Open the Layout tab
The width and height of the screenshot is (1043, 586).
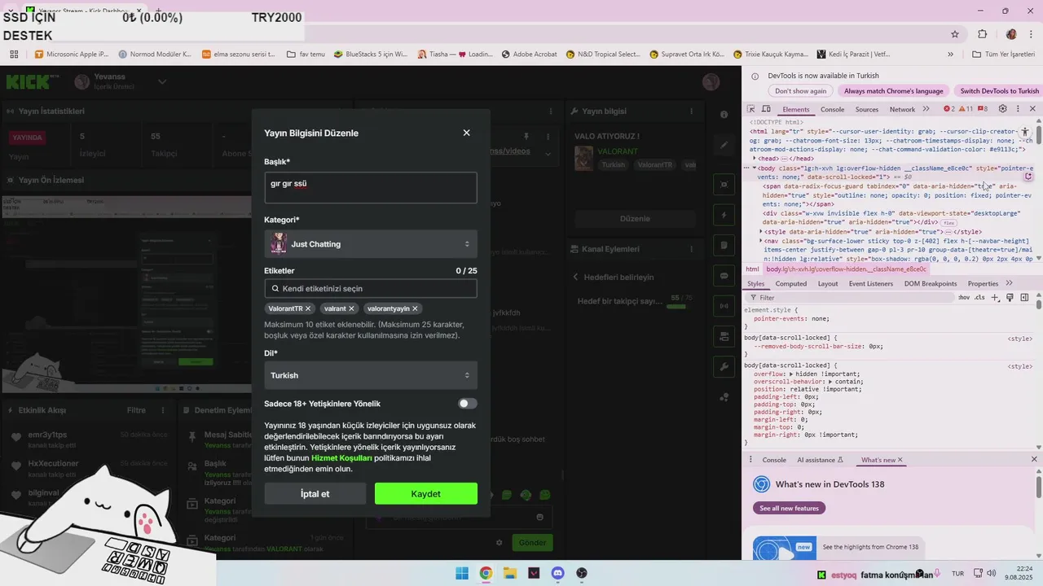(x=827, y=284)
